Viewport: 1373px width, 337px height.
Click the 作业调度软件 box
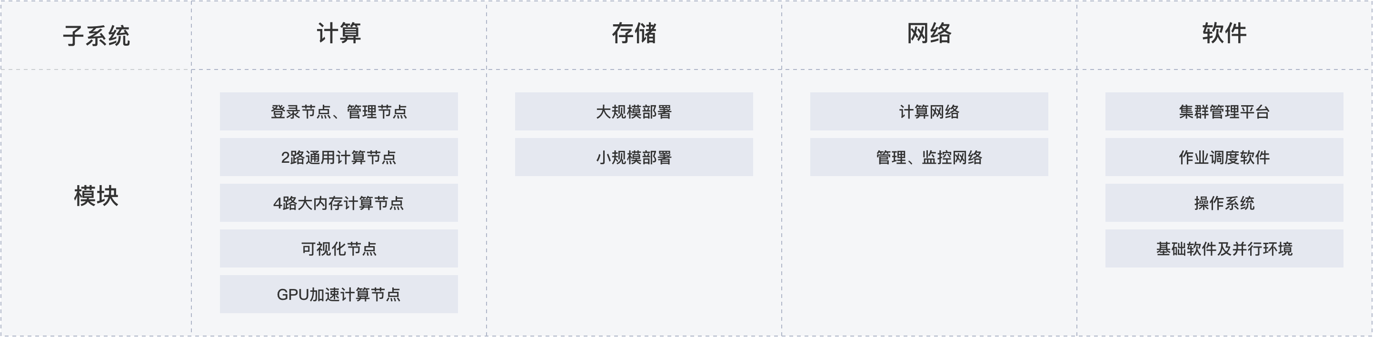[1224, 157]
